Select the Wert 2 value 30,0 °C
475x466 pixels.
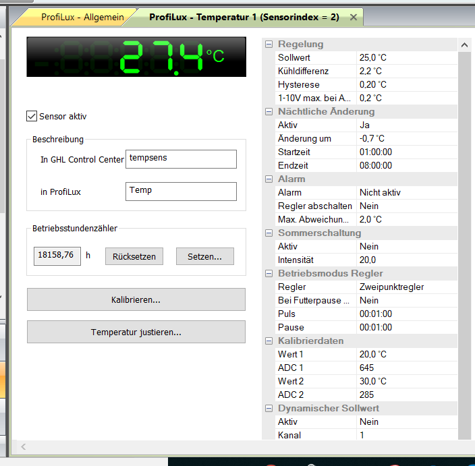(407, 381)
